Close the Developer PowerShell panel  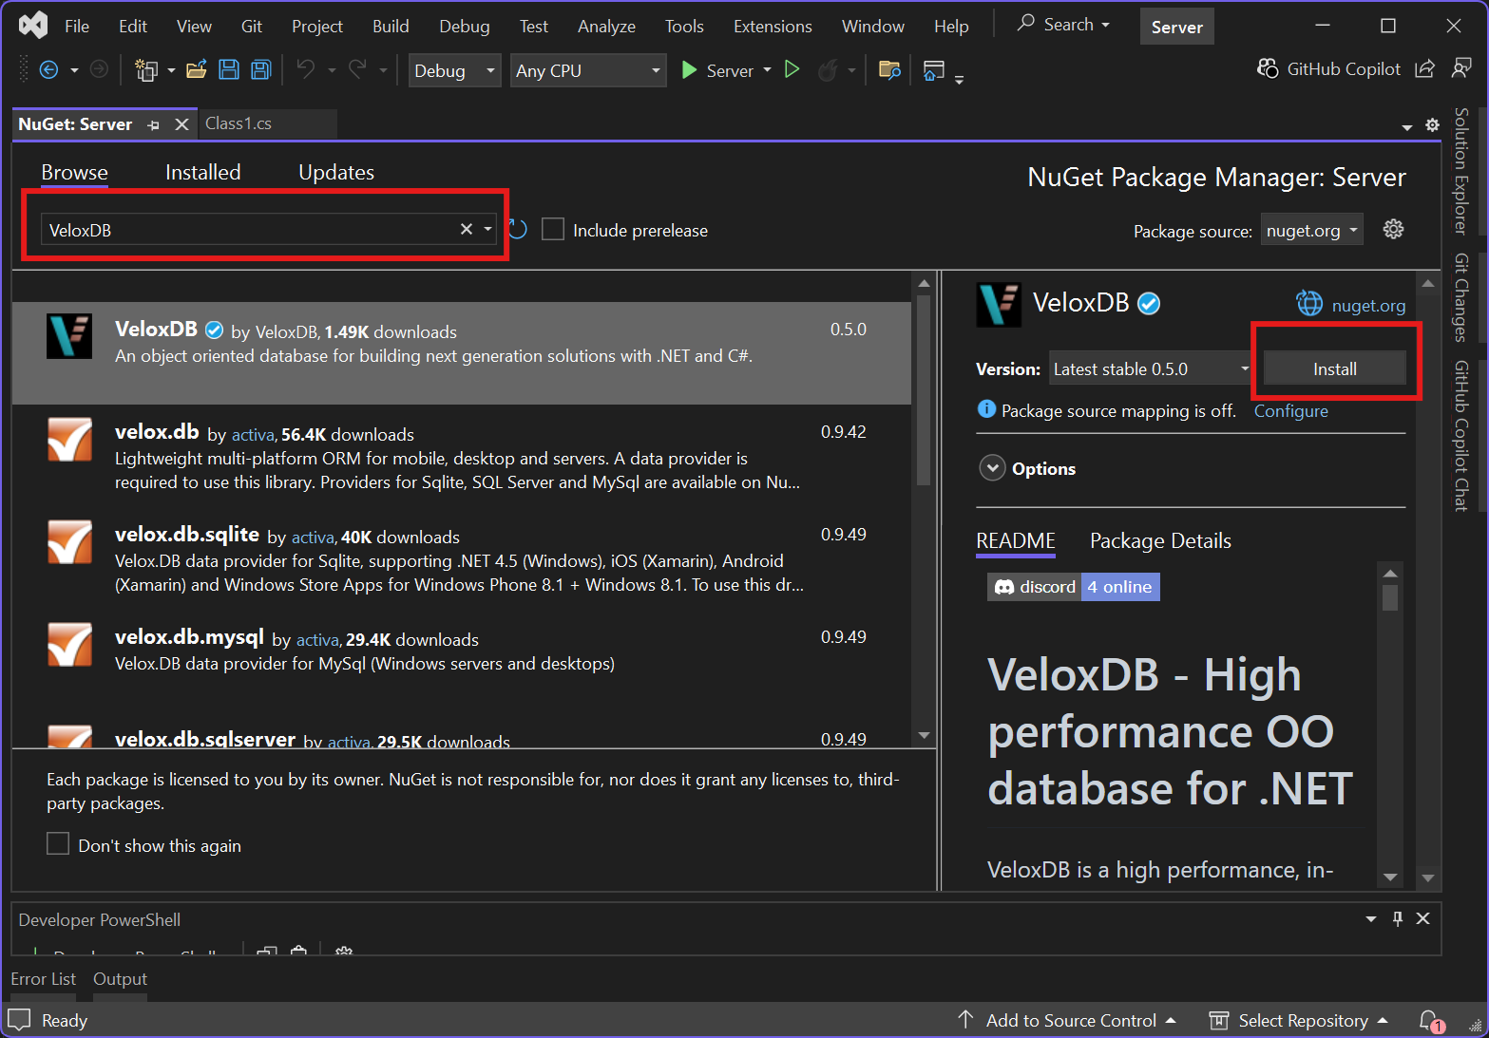click(1422, 918)
